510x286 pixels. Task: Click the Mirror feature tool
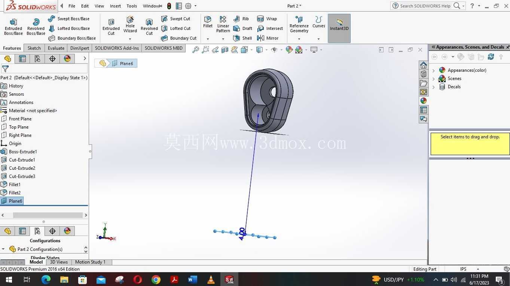pos(268,38)
